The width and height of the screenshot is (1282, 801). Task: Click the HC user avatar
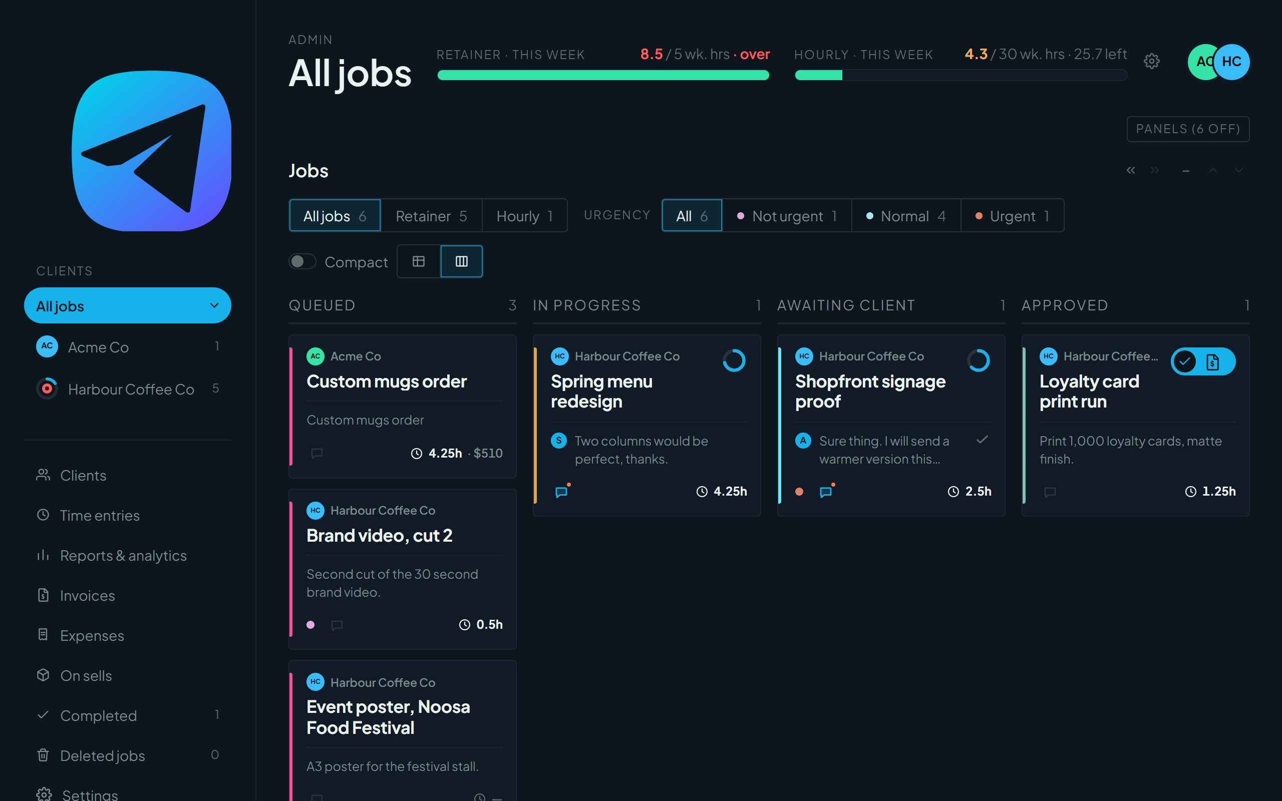(x=1231, y=62)
